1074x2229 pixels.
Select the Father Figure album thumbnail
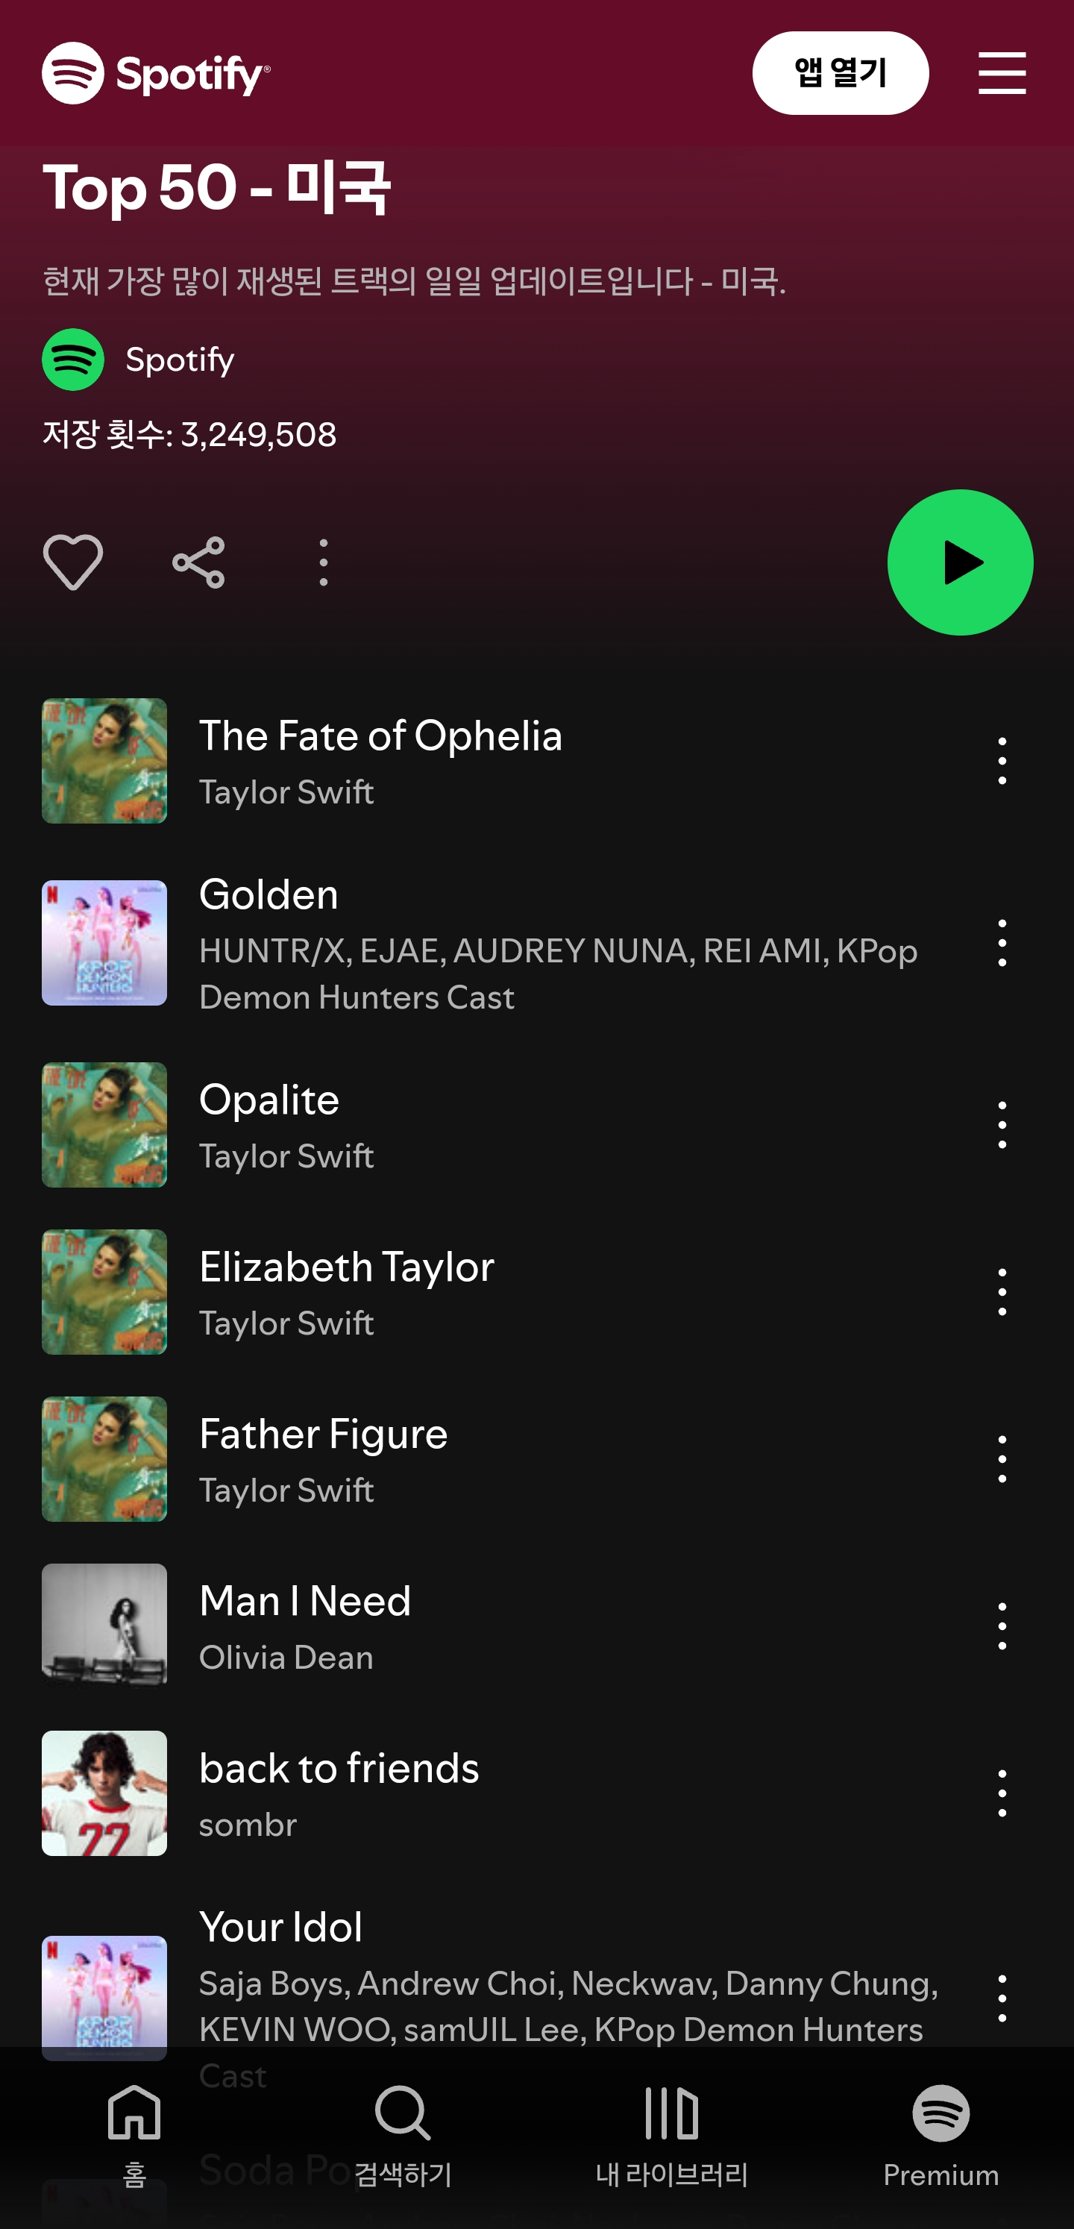coord(104,1458)
